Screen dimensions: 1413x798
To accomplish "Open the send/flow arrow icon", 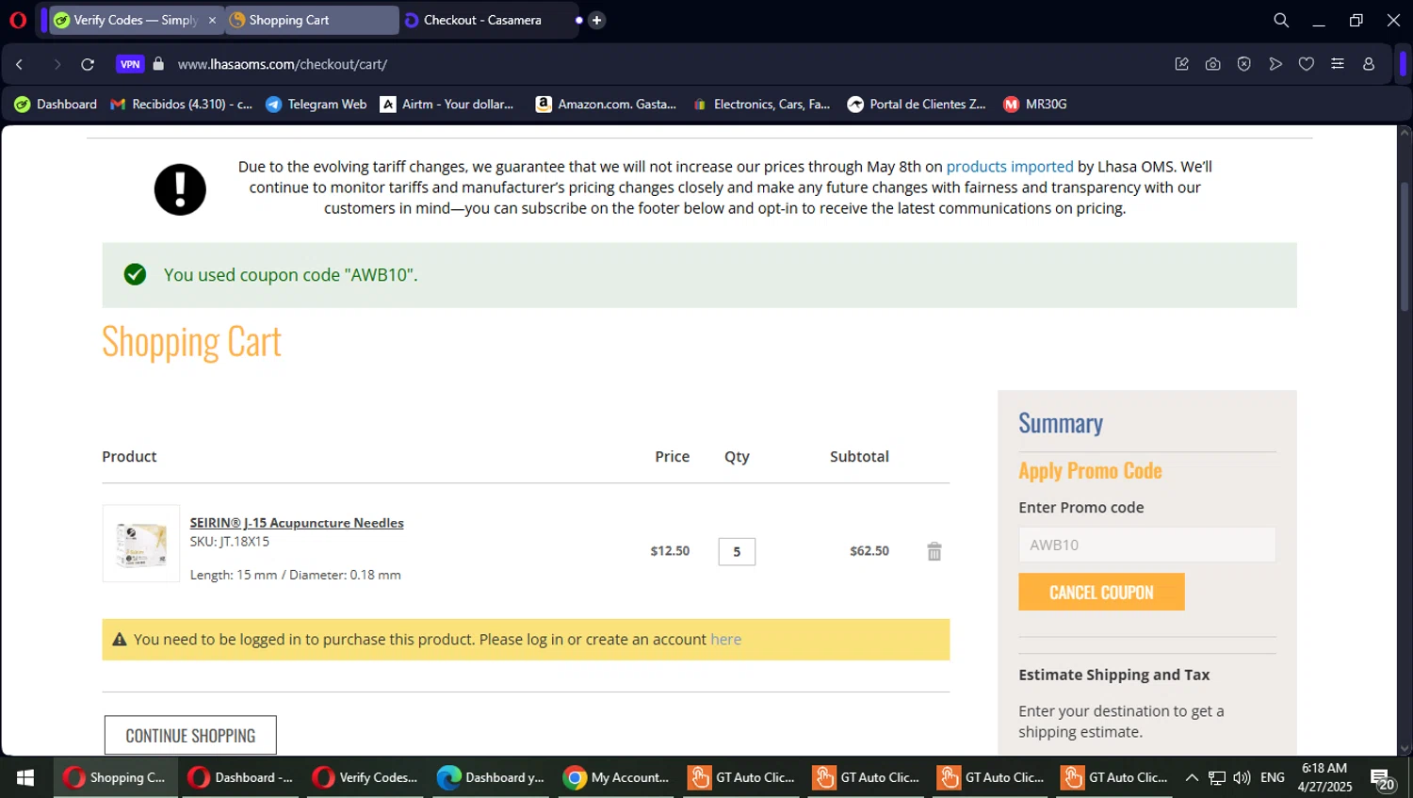I will point(1275,64).
